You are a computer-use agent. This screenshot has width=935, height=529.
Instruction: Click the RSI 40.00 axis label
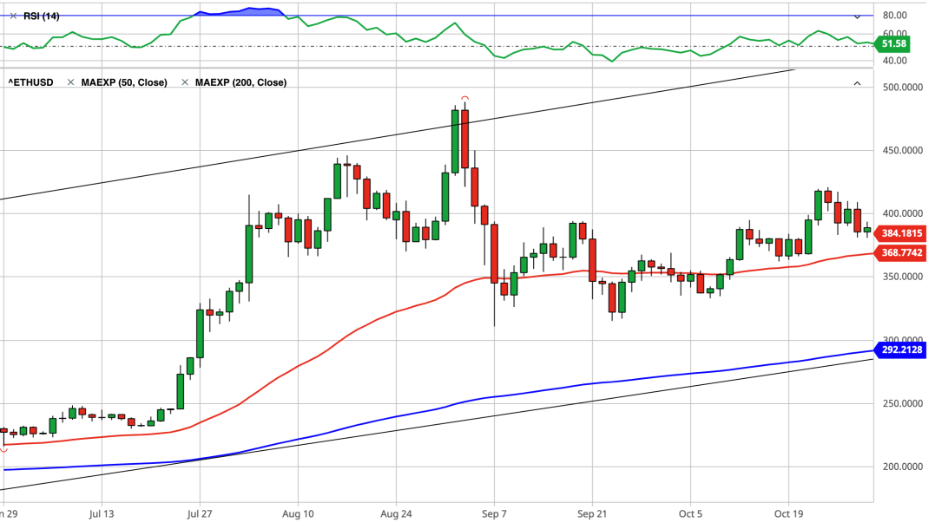(894, 61)
